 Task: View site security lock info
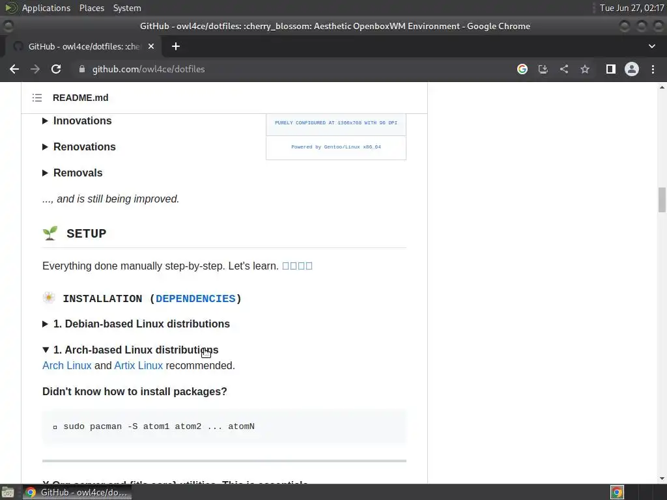(x=82, y=69)
